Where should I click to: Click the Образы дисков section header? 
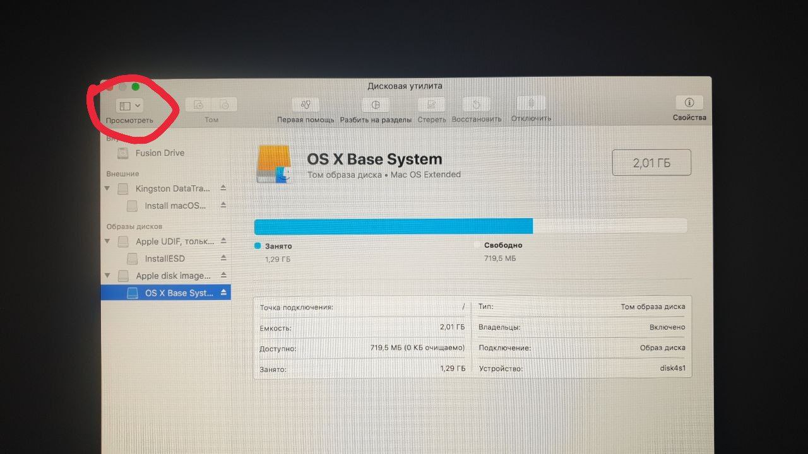(134, 226)
